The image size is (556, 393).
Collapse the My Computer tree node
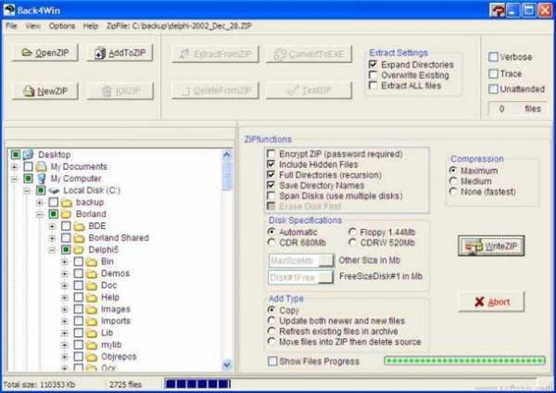pyautogui.click(x=15, y=179)
